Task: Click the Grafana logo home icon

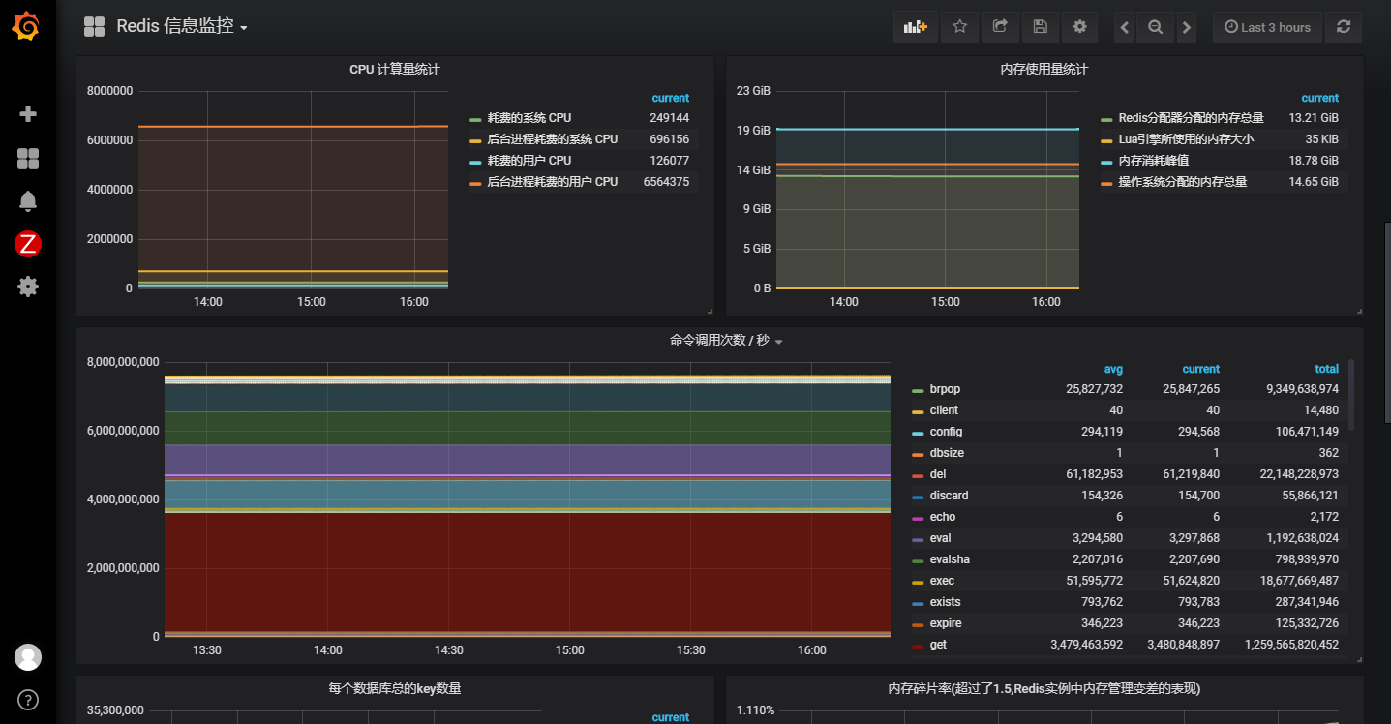Action: click(27, 26)
